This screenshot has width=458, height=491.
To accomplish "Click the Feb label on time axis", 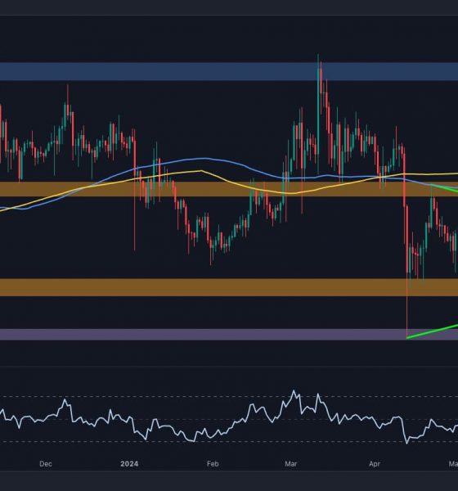I will [213, 464].
